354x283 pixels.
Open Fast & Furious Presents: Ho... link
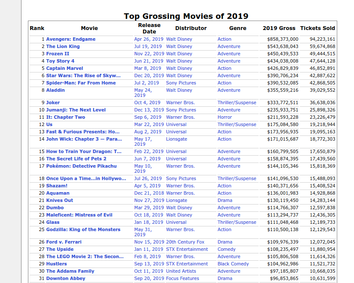pos(83,132)
